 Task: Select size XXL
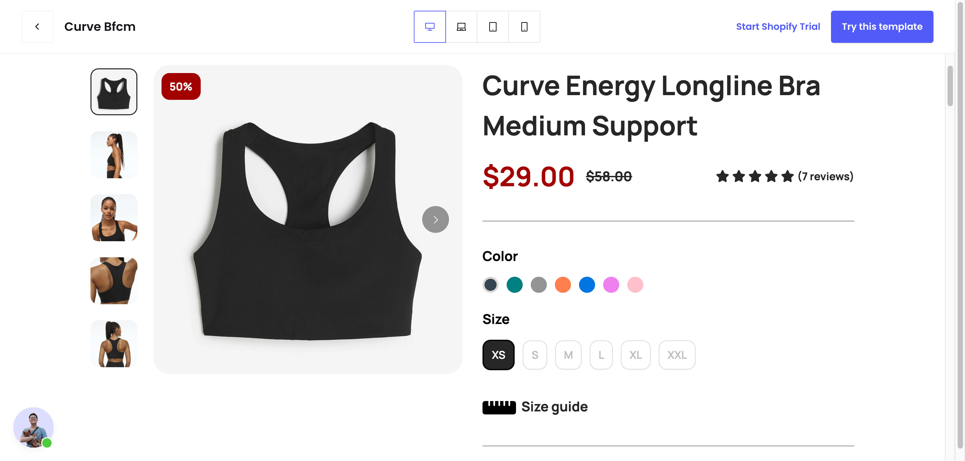pos(677,355)
